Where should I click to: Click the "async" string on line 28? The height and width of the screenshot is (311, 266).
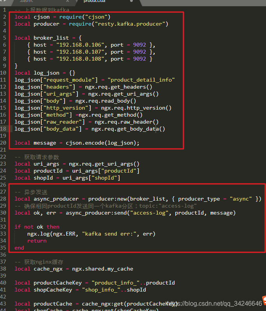[241, 199]
